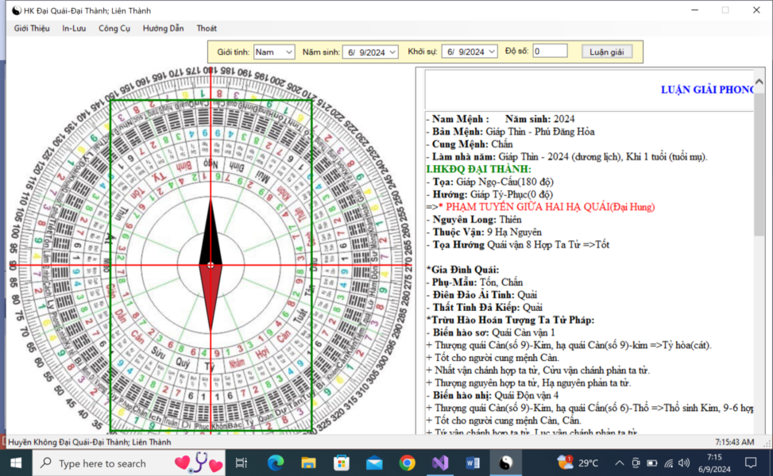This screenshot has width=773, height=476.
Task: Click the yin-yang app icon in title bar
Action: [x=16, y=10]
